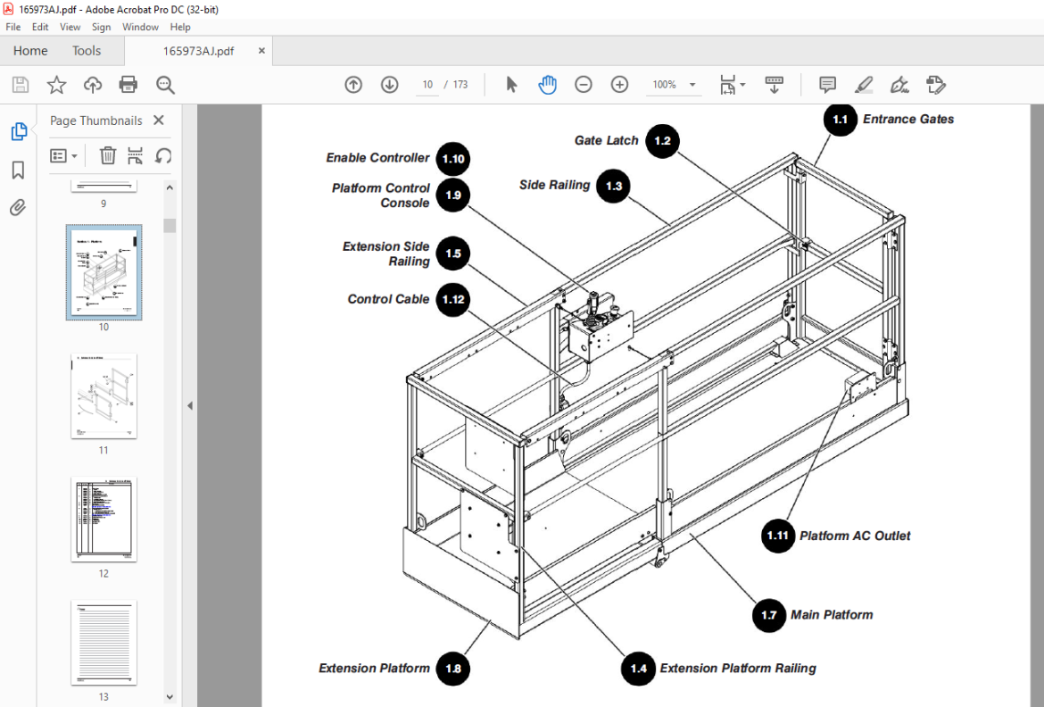The image size is (1044, 707).
Task: Click the Save file icon
Action: pos(21,85)
